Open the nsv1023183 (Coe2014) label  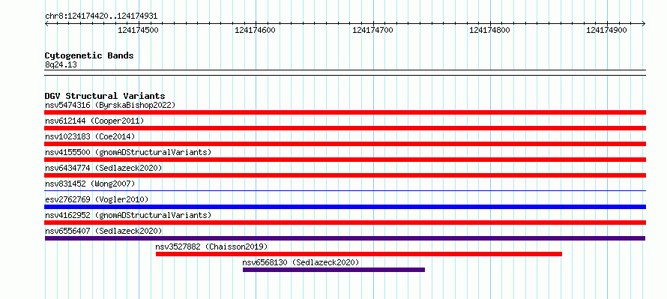point(90,136)
